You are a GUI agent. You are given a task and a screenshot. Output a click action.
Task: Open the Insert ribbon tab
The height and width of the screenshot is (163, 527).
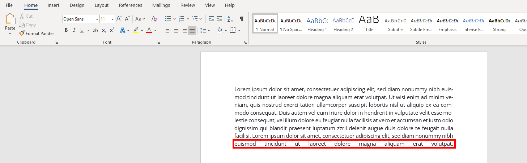pyautogui.click(x=54, y=5)
